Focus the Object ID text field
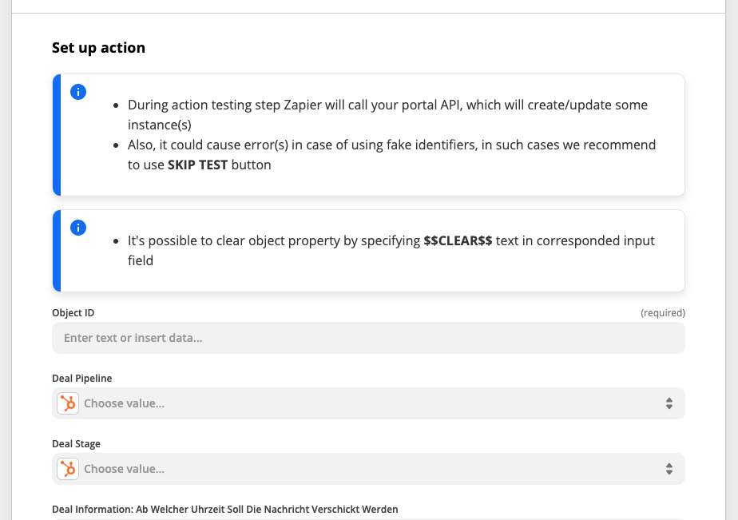Image resolution: width=738 pixels, height=520 pixels. click(x=368, y=338)
